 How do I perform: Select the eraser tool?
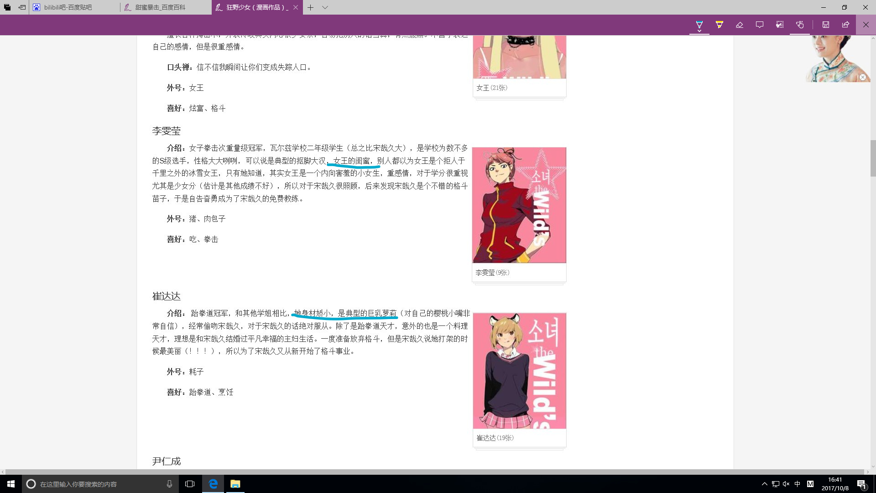pos(740,25)
